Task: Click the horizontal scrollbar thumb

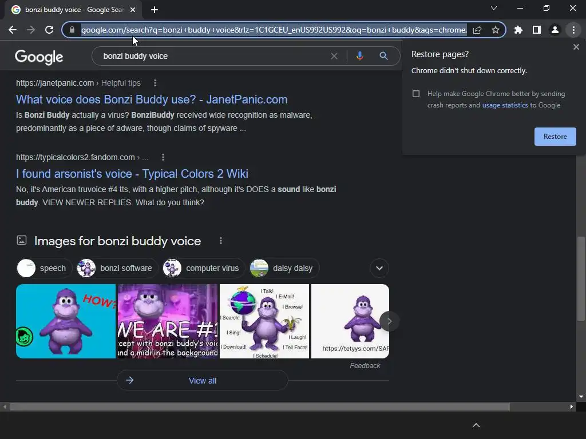Action: coord(259,407)
